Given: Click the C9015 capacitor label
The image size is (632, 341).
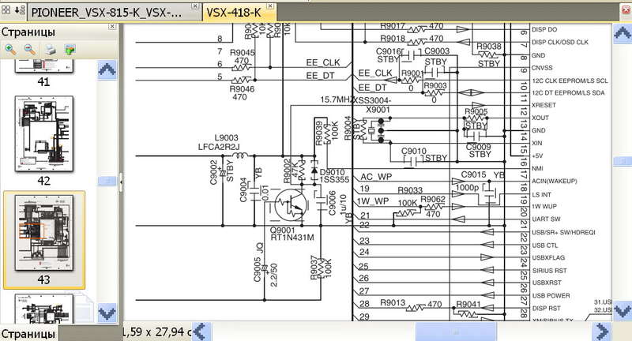Looking at the screenshot, I should coord(473,174).
